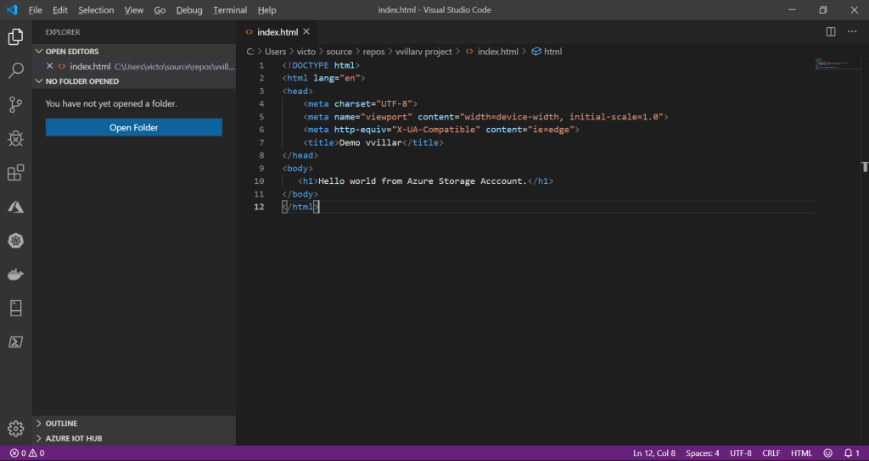Click the Explorer panel title
Screen dimensions: 869x461
coord(63,32)
